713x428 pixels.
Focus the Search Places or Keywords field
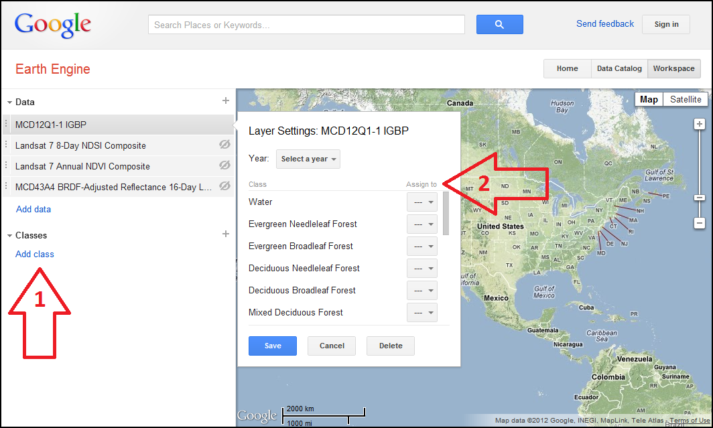click(x=306, y=25)
